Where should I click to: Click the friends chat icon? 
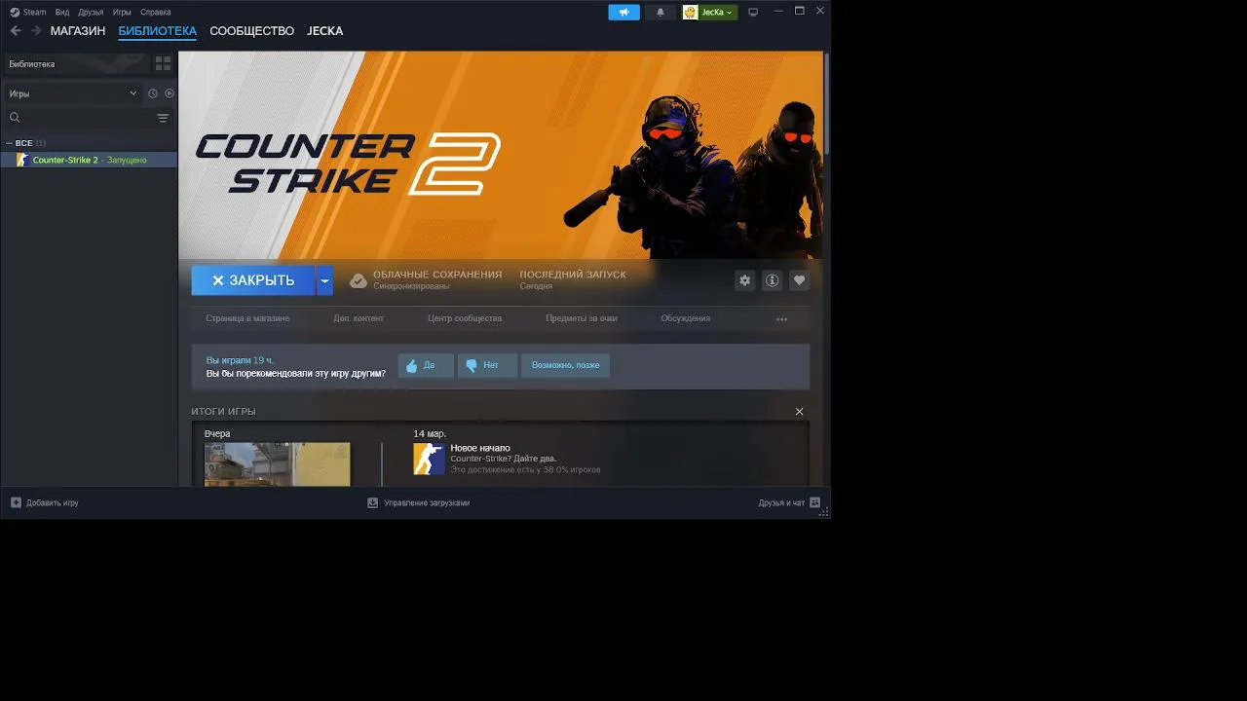pyautogui.click(x=815, y=502)
